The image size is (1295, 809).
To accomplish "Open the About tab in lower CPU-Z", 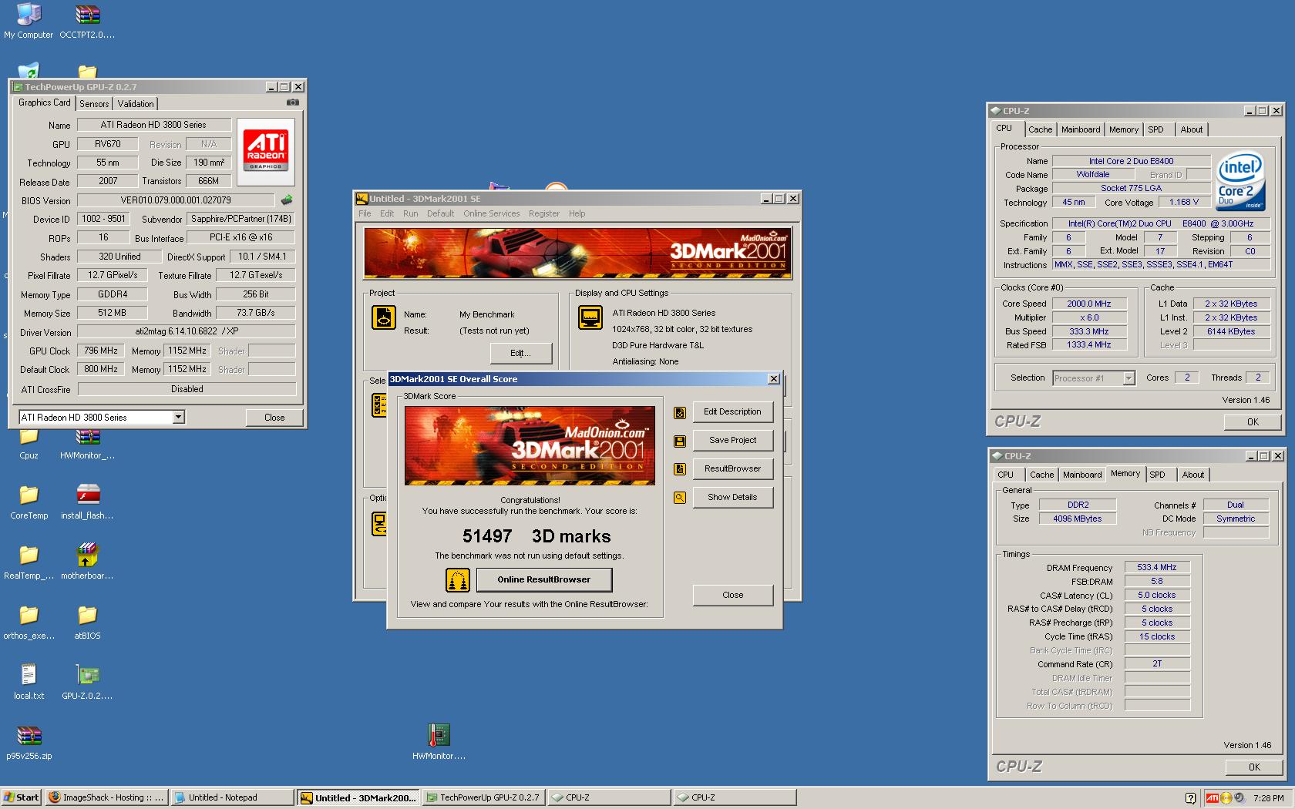I will [x=1192, y=475].
